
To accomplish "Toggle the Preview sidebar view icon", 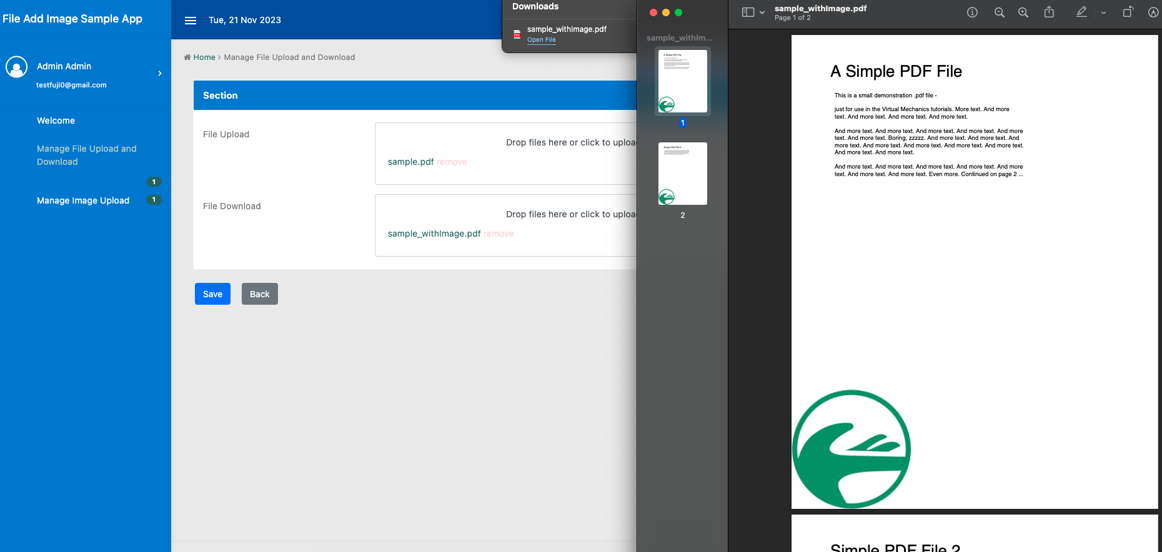I will [x=748, y=12].
